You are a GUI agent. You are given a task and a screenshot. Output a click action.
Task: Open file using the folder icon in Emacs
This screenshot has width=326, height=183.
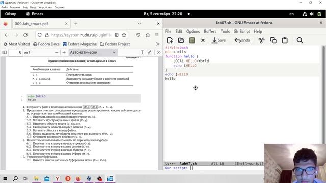[181, 40]
